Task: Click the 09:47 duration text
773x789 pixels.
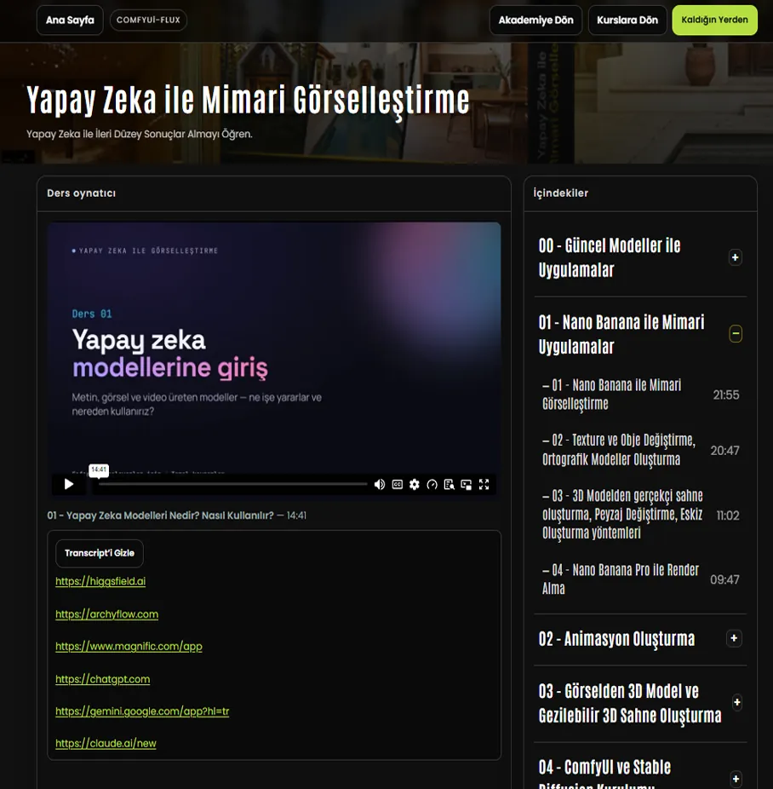Action: (724, 579)
